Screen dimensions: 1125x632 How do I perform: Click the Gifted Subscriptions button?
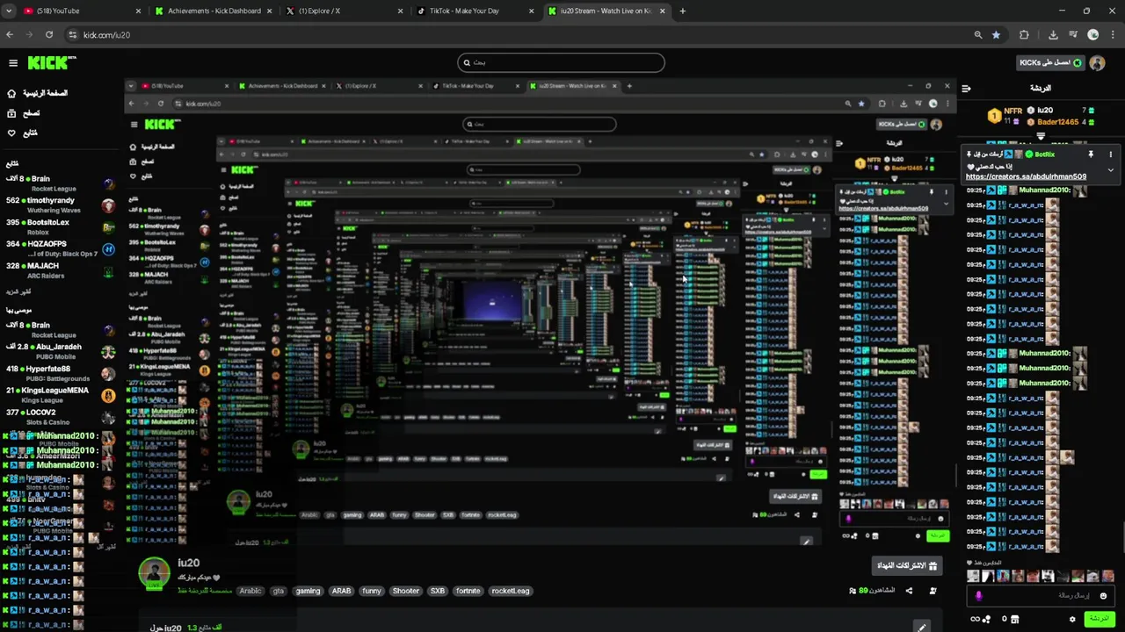pos(908,565)
